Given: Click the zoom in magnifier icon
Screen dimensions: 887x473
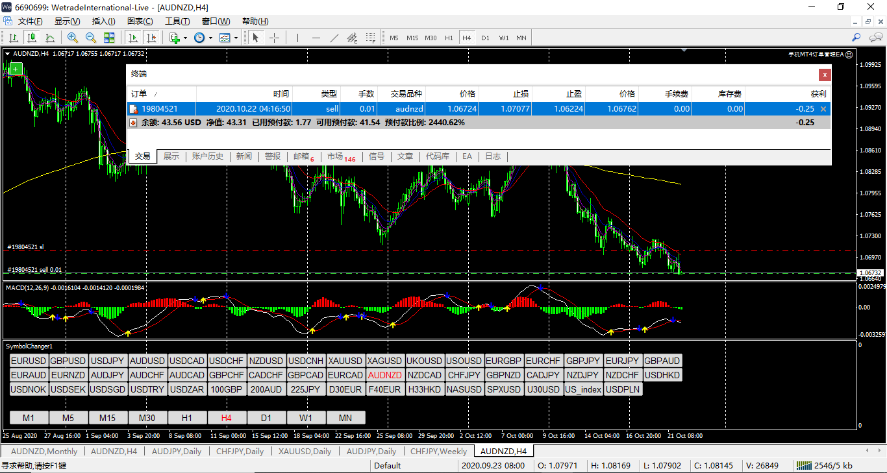Looking at the screenshot, I should click(73, 38).
